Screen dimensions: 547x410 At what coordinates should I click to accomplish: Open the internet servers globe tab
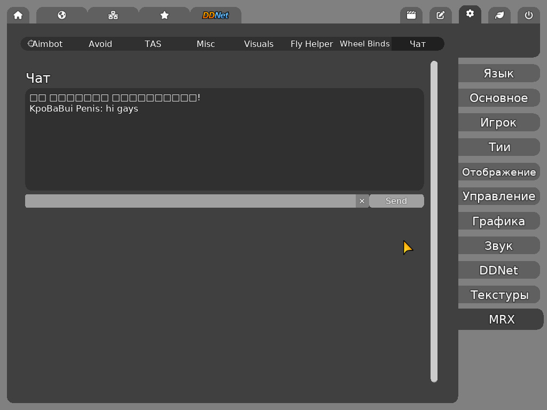point(62,15)
